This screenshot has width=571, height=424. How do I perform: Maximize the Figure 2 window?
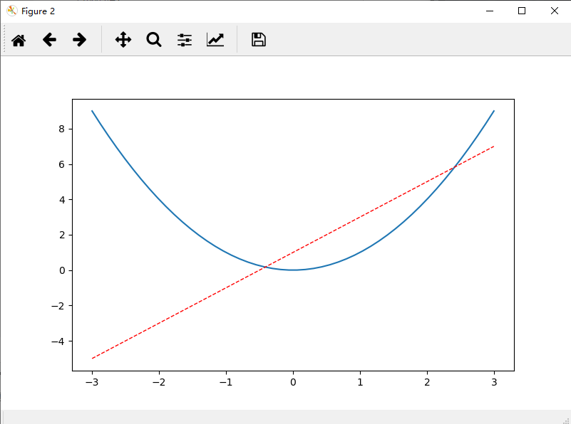coord(522,11)
